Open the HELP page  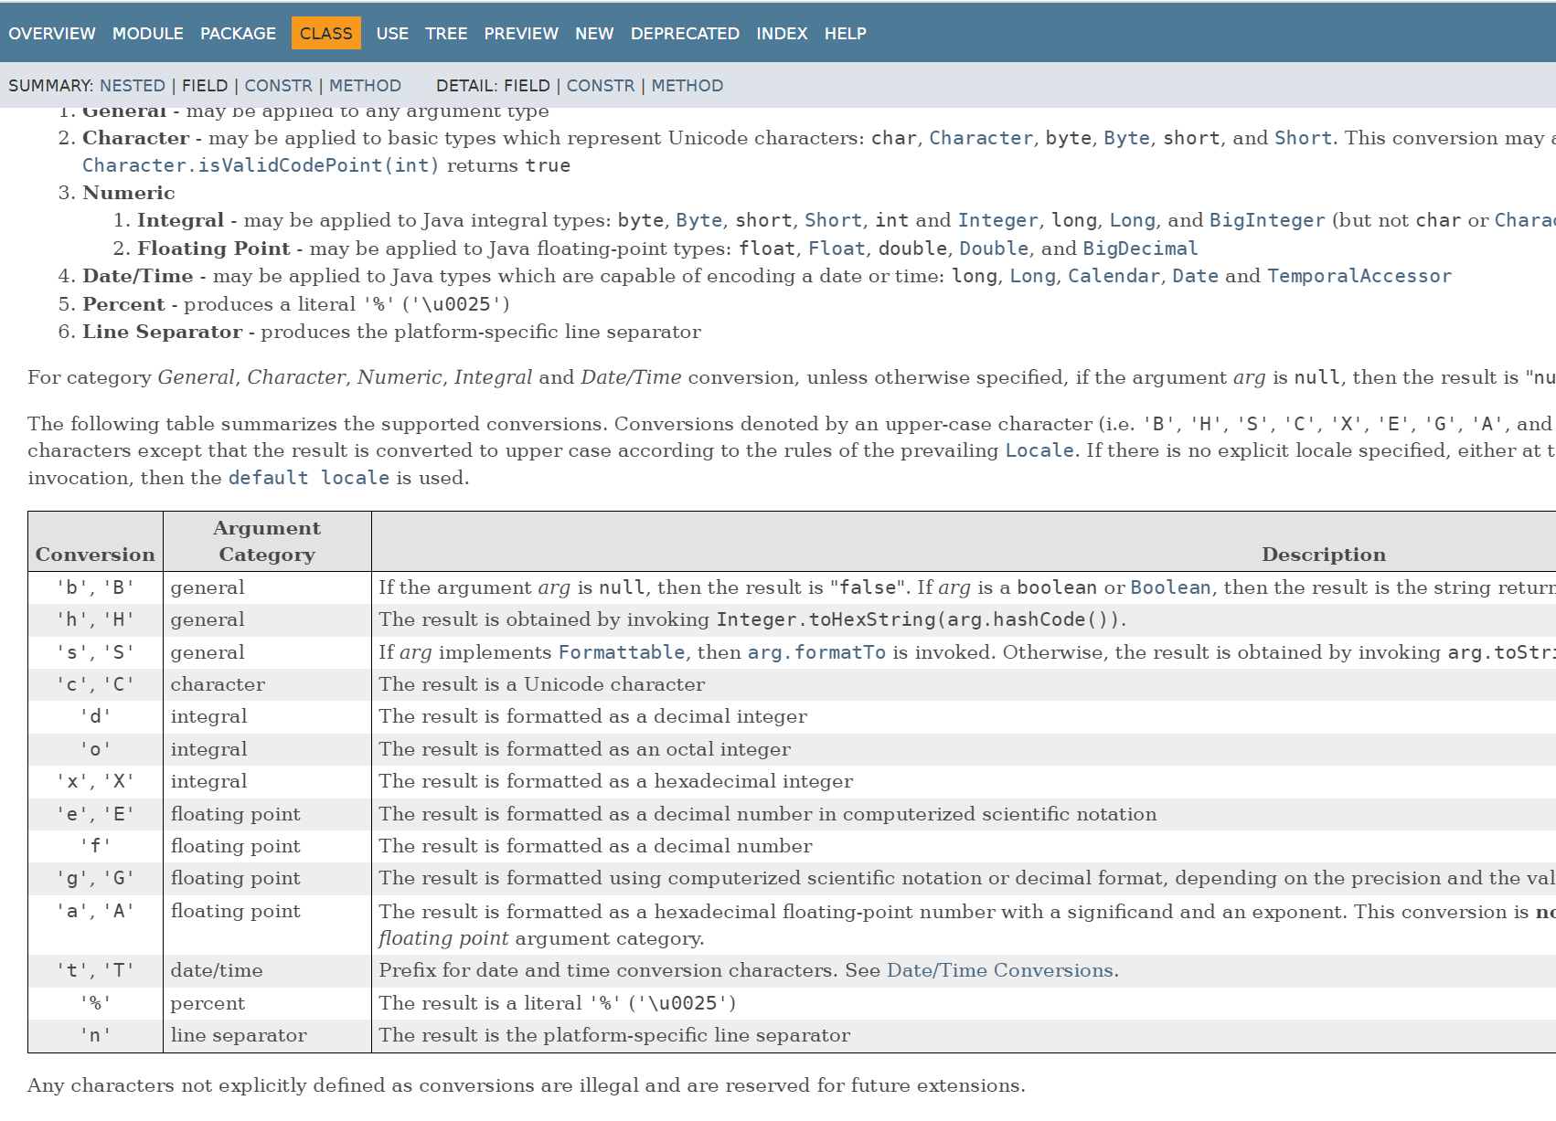(x=845, y=34)
